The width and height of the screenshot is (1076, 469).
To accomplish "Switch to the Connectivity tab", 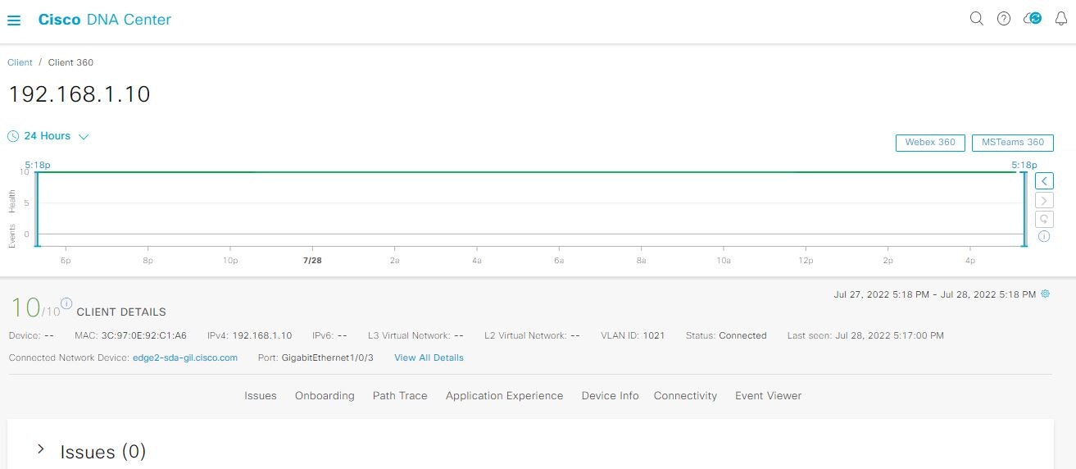I will (x=685, y=395).
